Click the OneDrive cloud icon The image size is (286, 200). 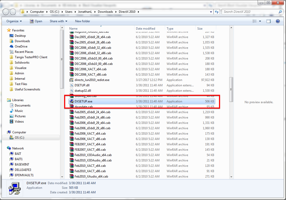pos(12,46)
